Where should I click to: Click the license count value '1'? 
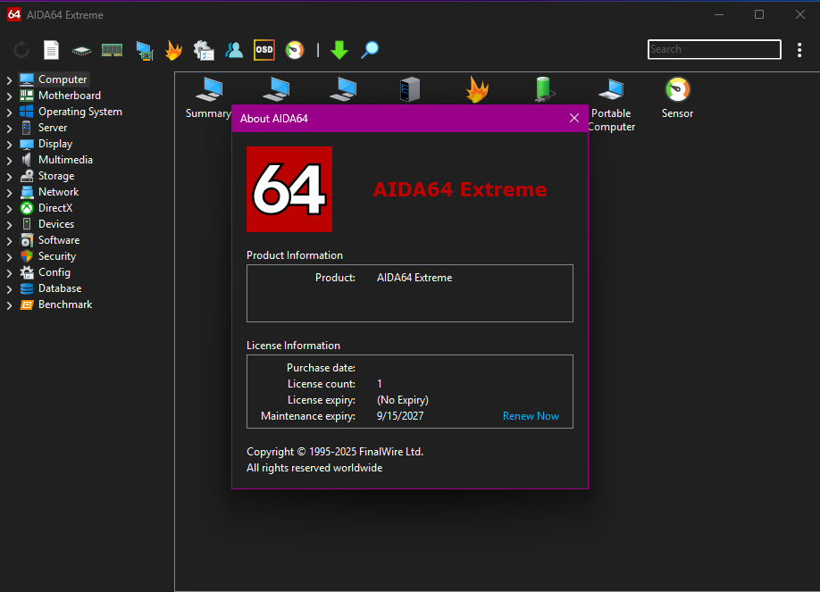pos(380,384)
